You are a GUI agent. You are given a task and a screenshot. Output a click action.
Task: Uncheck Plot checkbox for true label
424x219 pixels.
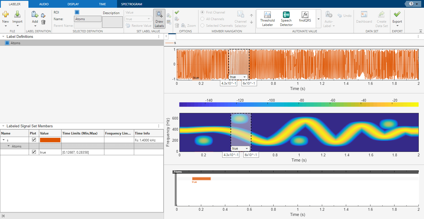[34, 152]
